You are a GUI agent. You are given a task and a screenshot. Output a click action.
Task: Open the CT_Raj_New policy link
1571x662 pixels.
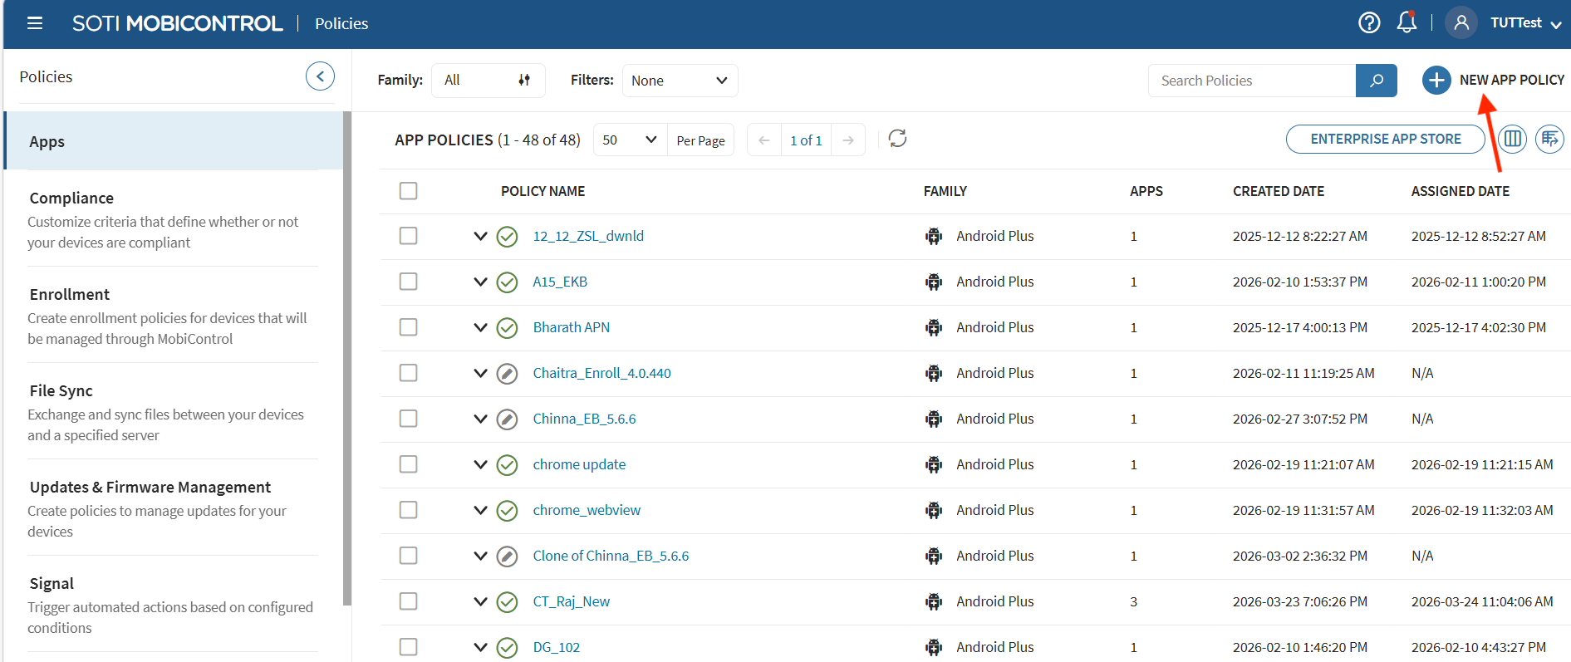click(571, 601)
